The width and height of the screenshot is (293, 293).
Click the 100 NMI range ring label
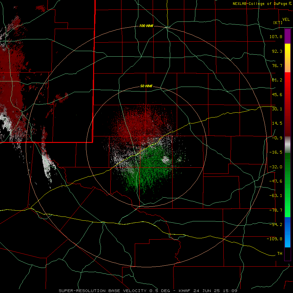click(x=146, y=26)
